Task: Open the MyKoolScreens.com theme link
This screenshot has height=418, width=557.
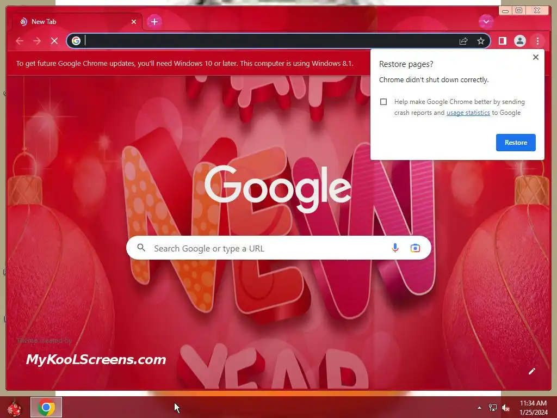Action: [x=96, y=360]
